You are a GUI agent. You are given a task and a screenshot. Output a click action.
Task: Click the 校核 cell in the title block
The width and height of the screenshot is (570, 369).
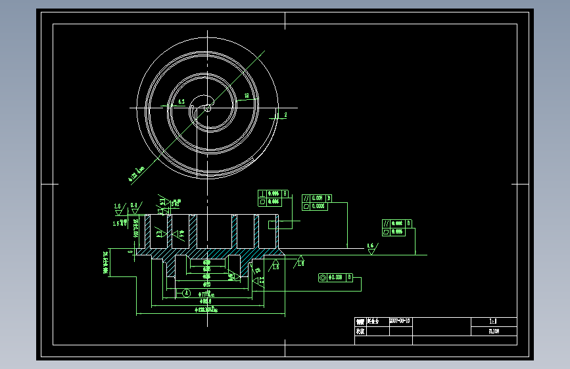(x=360, y=331)
